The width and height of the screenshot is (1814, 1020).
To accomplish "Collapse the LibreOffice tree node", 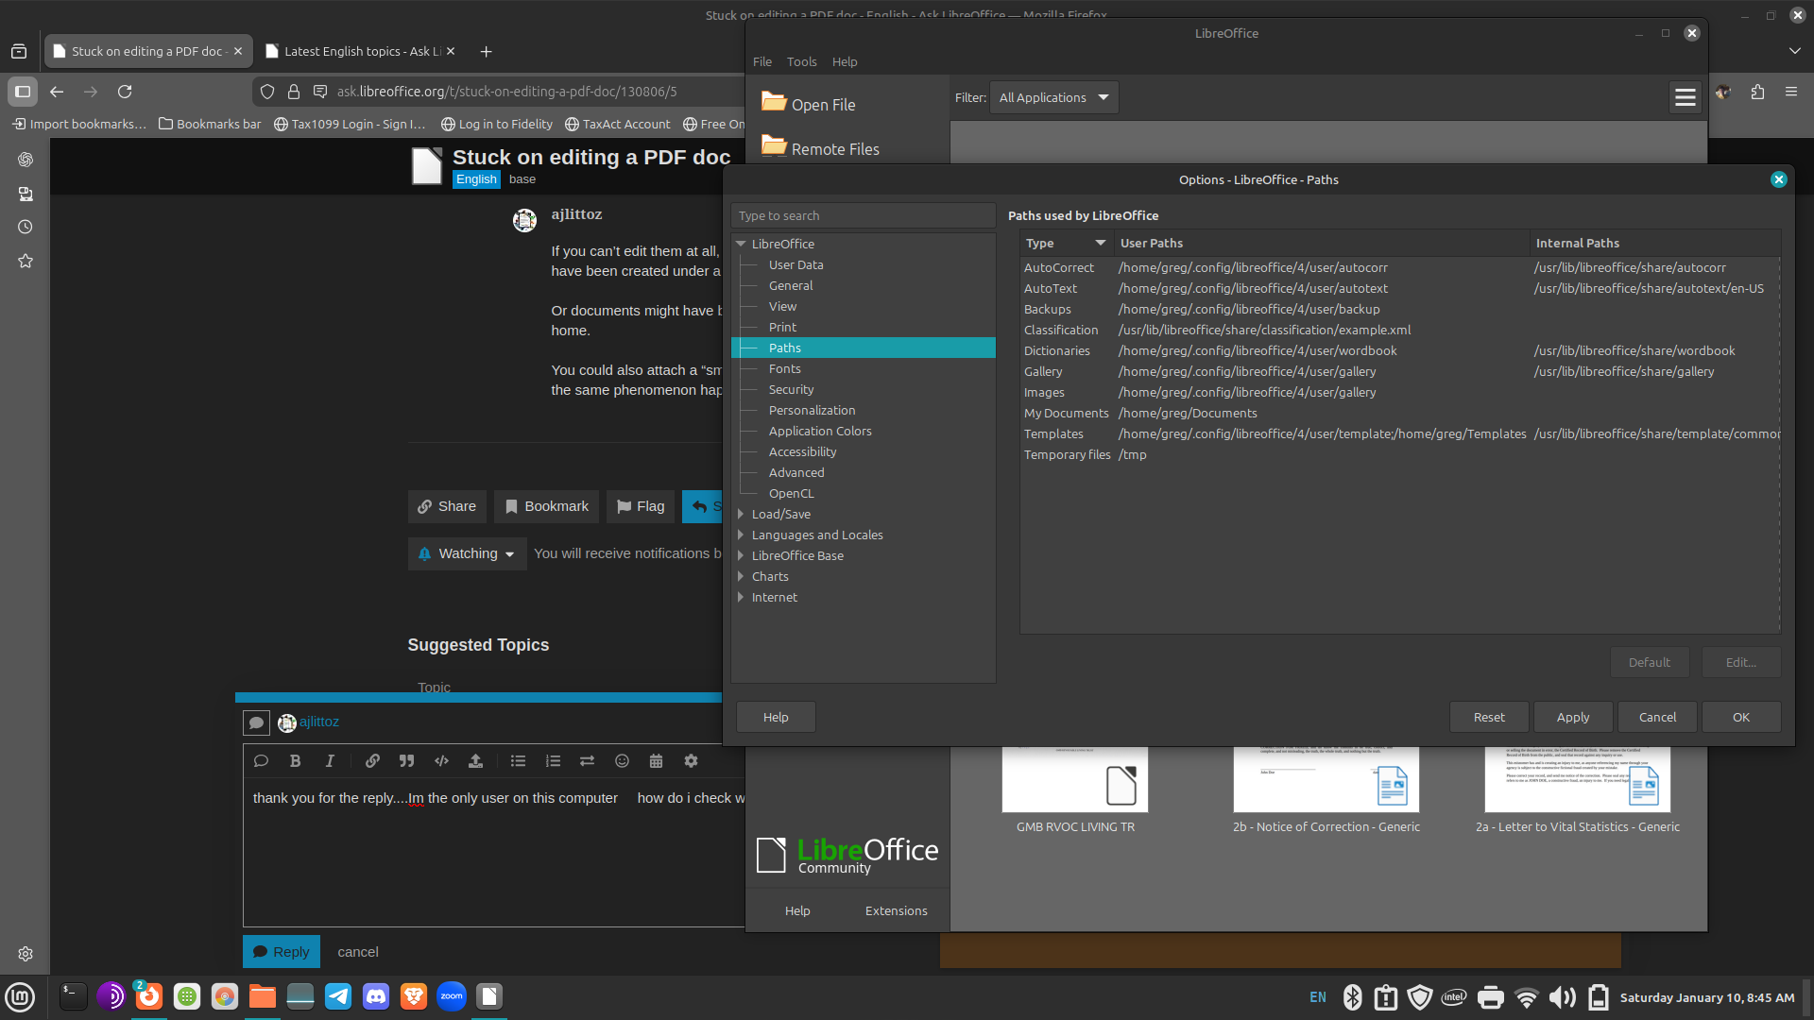I will pyautogui.click(x=741, y=244).
